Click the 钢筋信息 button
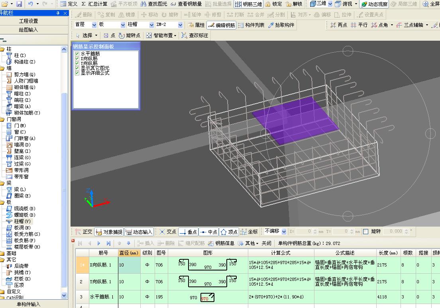Screen dimensions: 440x308 tap(222, 243)
